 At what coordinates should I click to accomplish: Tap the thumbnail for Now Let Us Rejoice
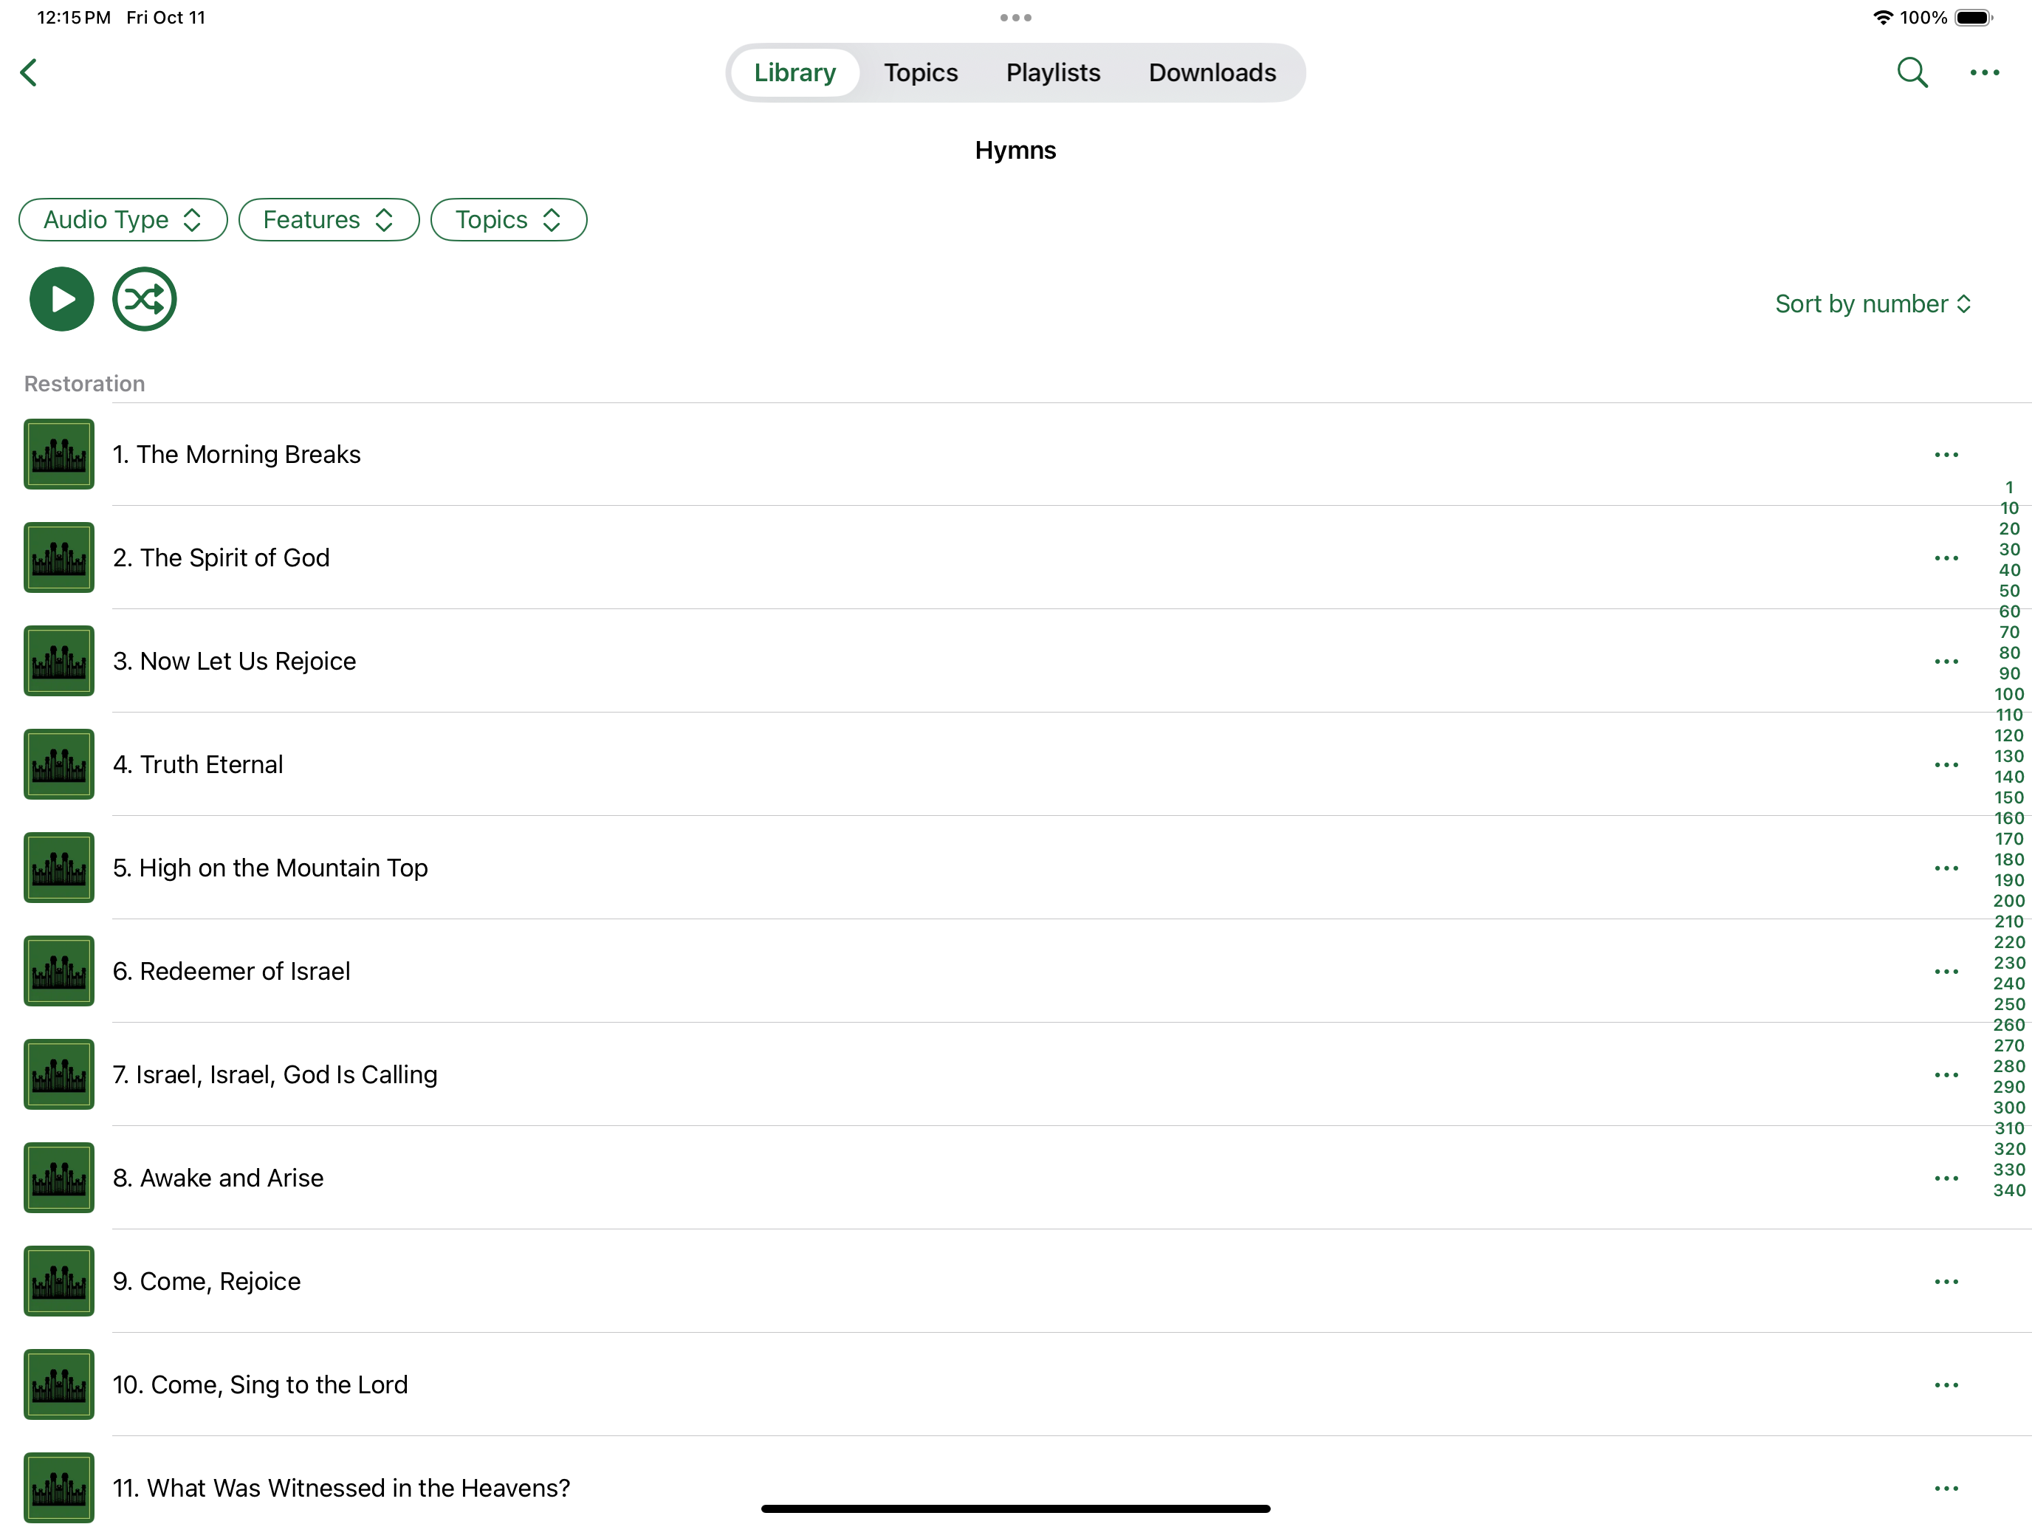[59, 661]
